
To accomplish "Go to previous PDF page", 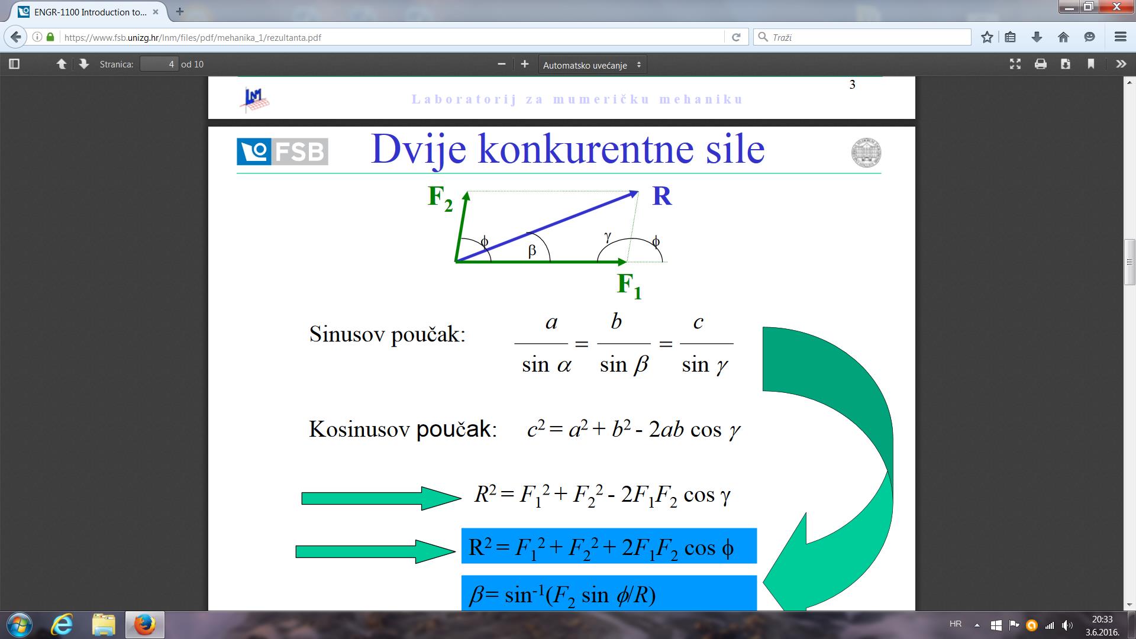I will click(62, 64).
